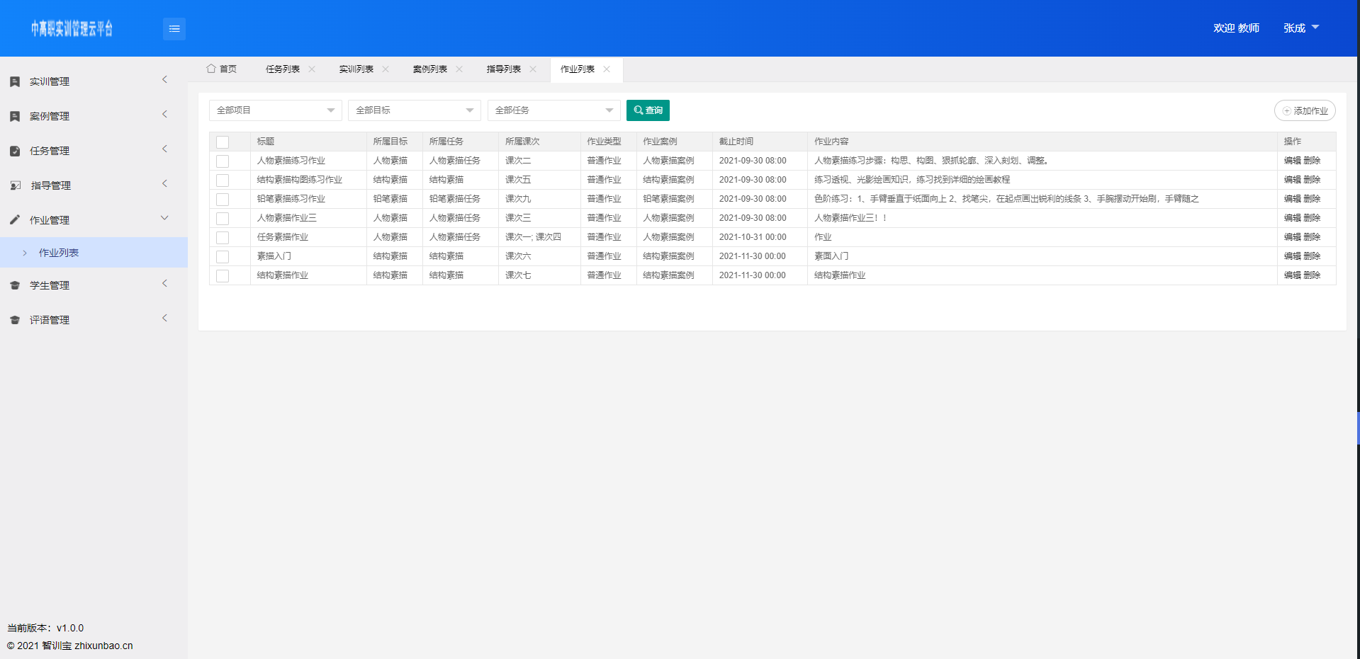
Task: Click the 任务管理 sidebar icon
Action: point(15,151)
